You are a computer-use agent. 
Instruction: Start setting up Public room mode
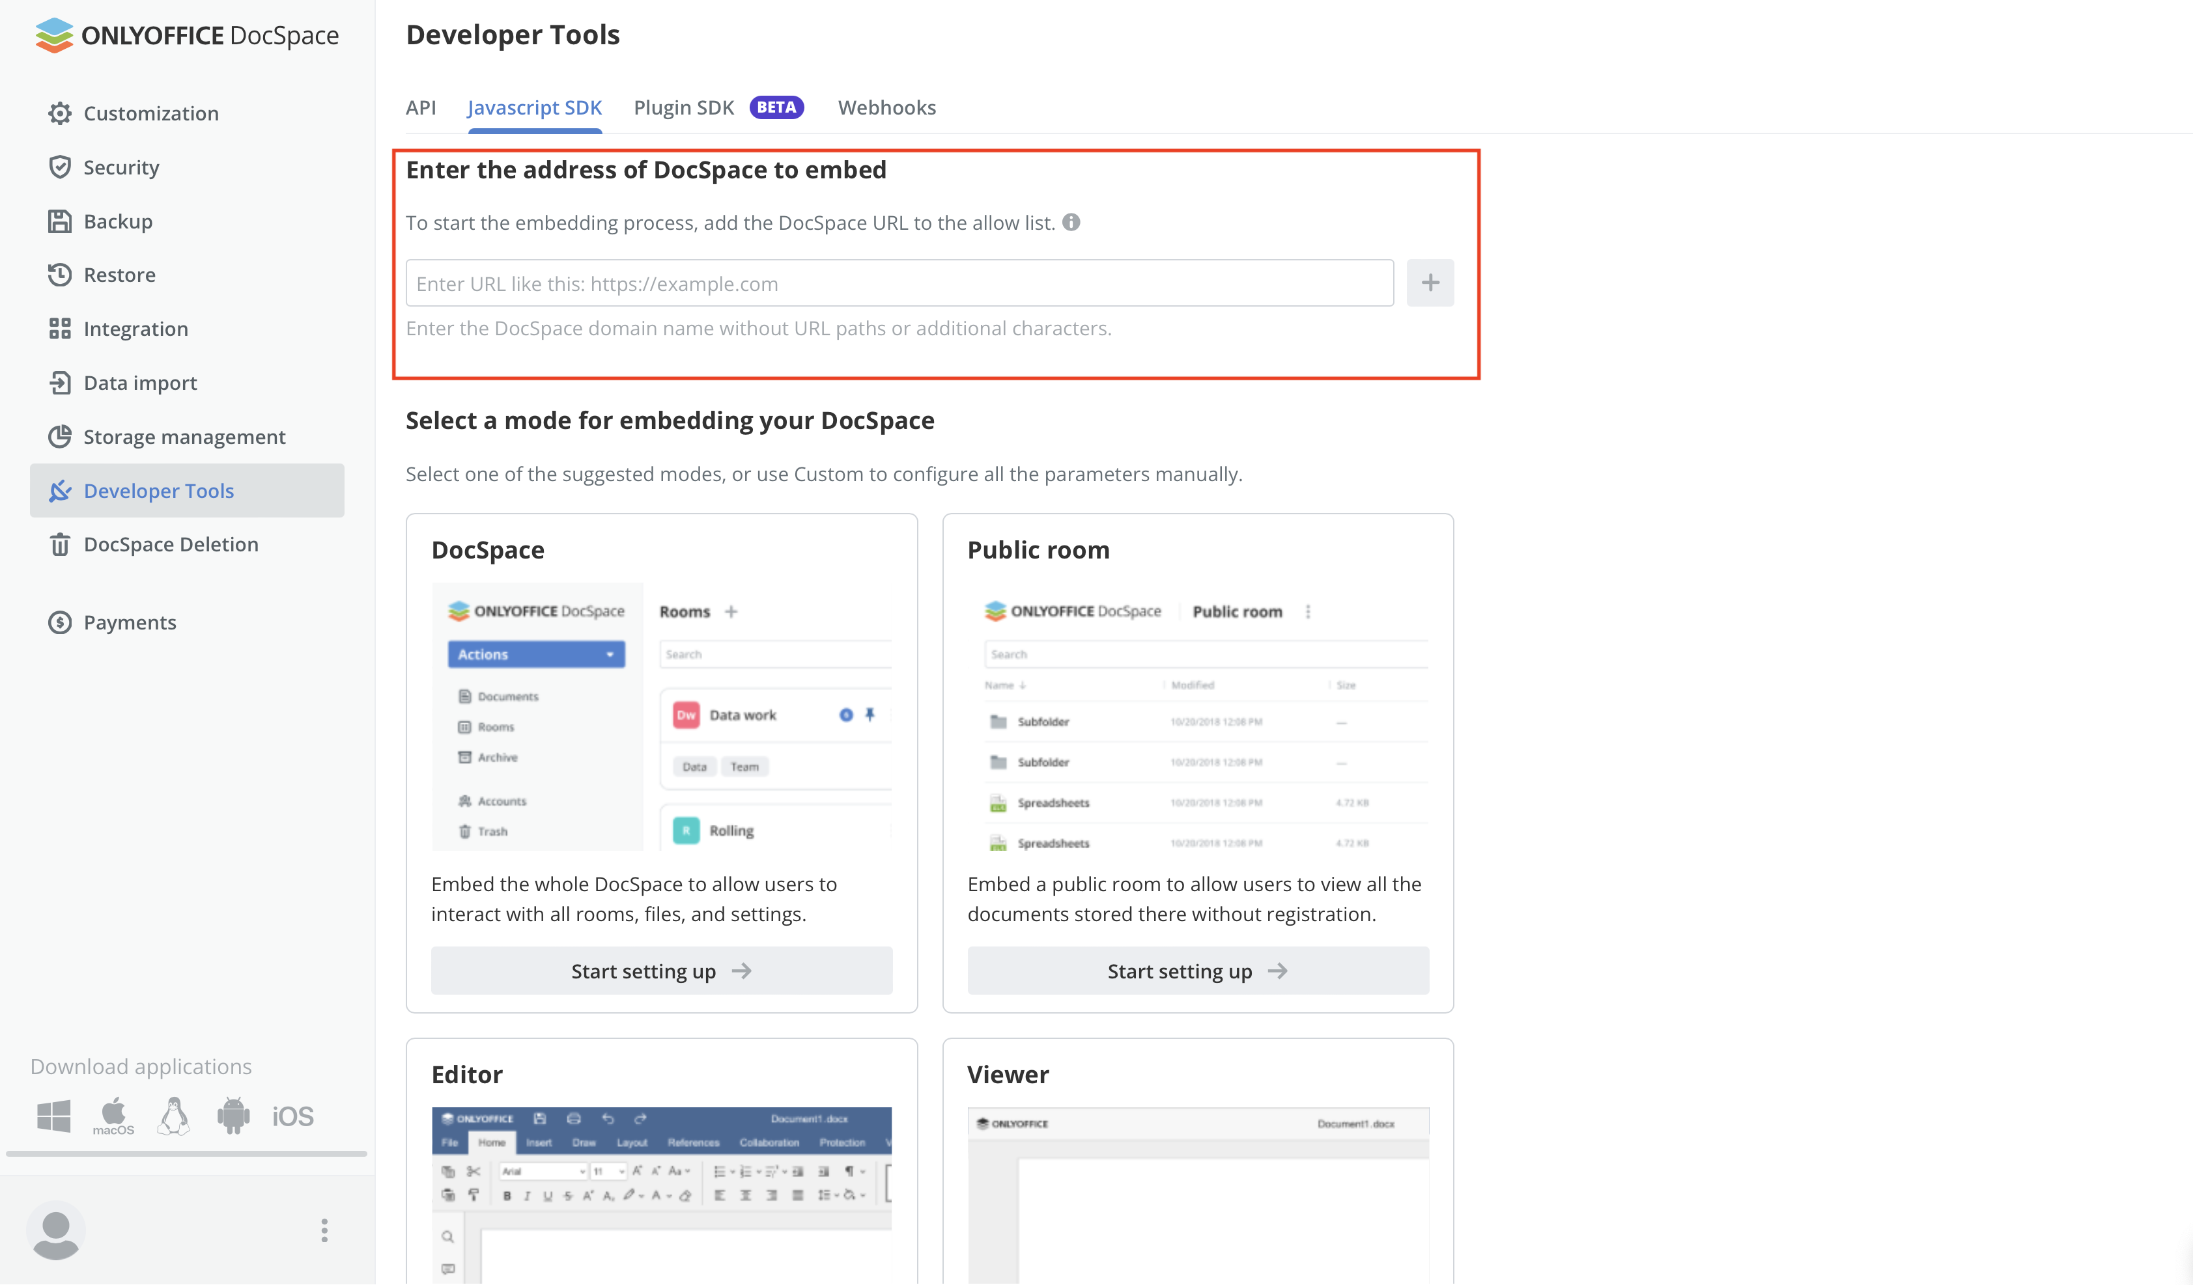[1197, 971]
